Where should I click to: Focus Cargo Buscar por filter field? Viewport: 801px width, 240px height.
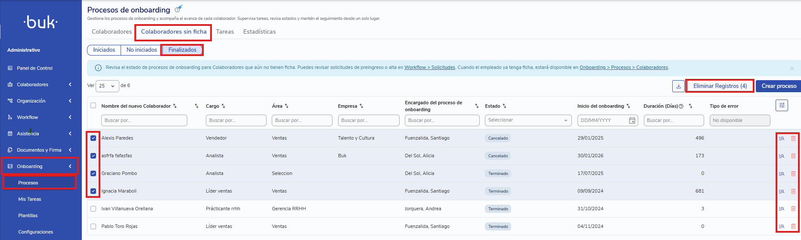click(236, 121)
